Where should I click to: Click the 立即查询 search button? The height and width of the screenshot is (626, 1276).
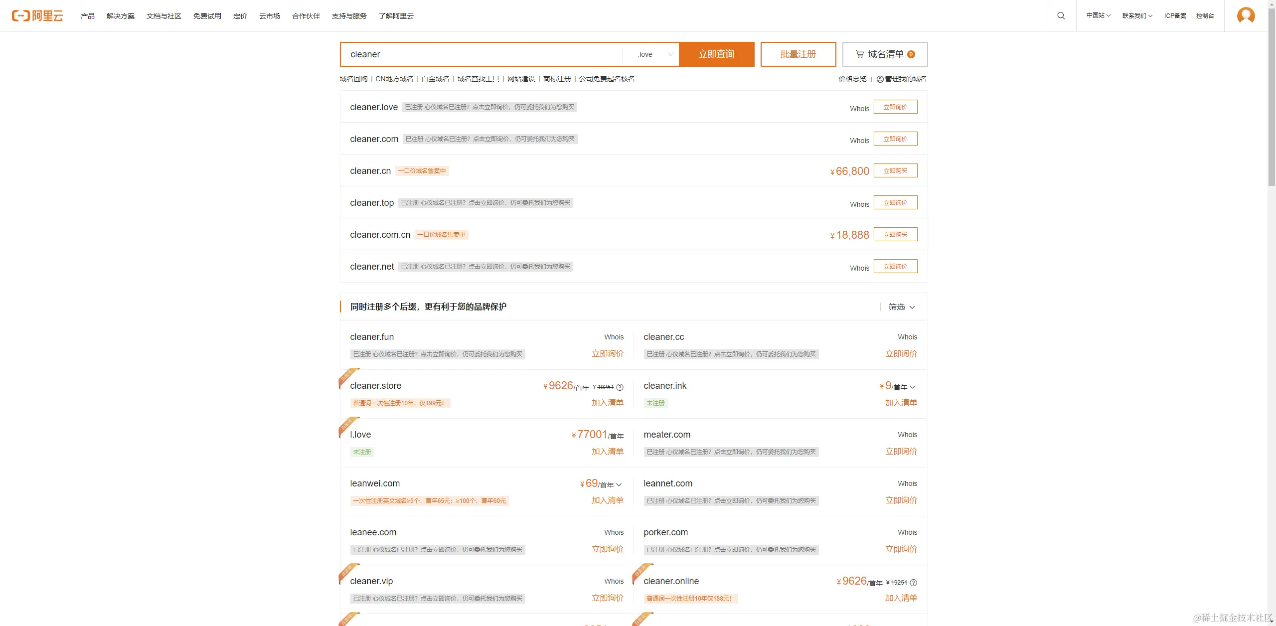[x=716, y=54]
